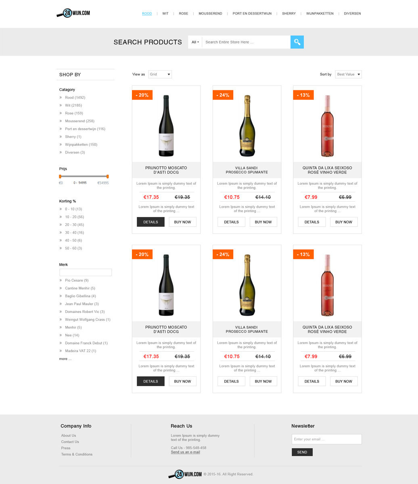Filter by brand Madeira VAT 22 (1)
This screenshot has height=484, width=418.
click(81, 351)
